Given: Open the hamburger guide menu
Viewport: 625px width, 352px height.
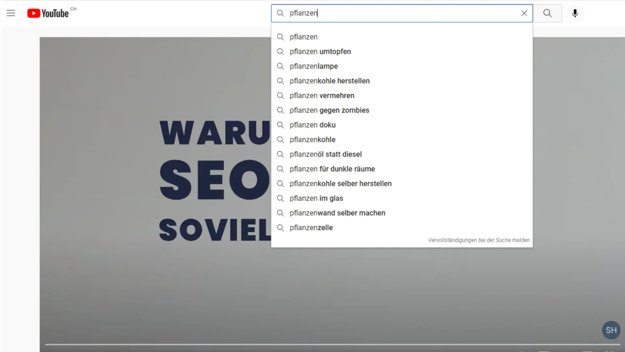Looking at the screenshot, I should click(x=11, y=13).
